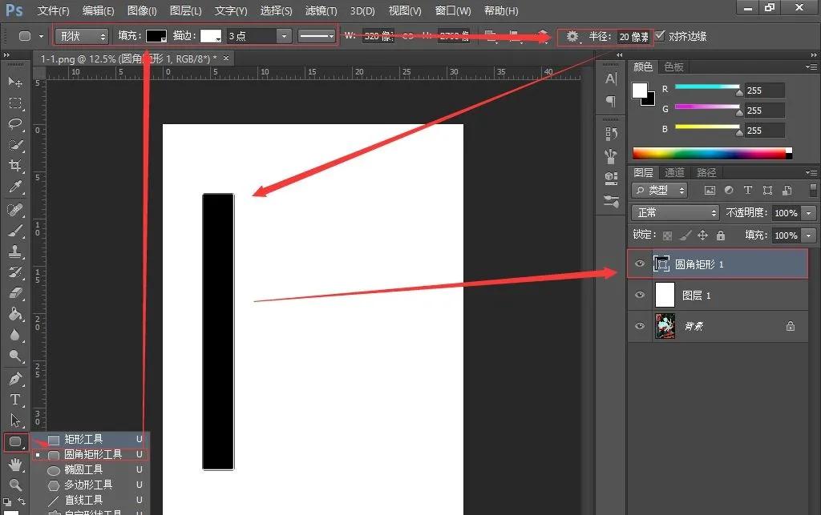Open the 滤镜(T) menu

321,11
